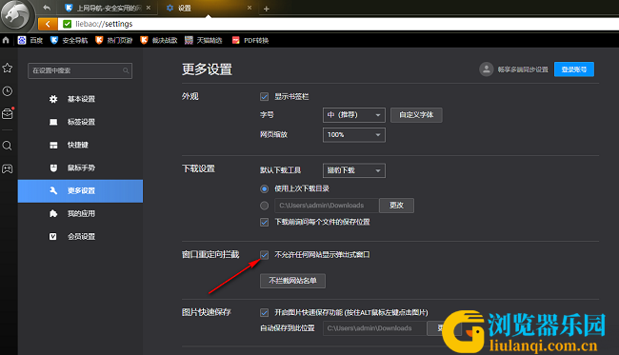Select the custom download path radio button

click(265, 206)
